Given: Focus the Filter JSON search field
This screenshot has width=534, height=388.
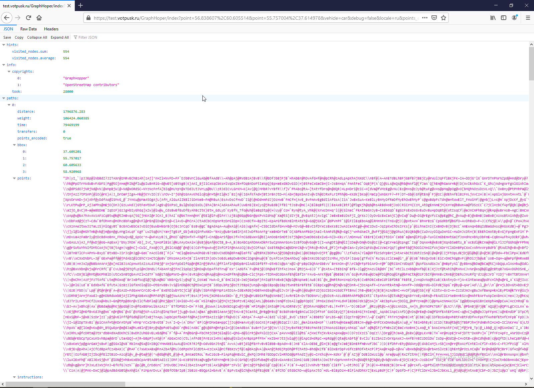Looking at the screenshot, I should (x=88, y=37).
